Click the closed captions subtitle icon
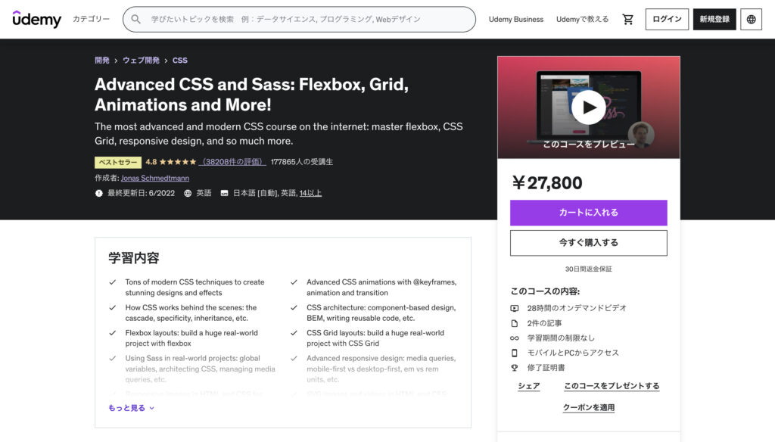Screen dimensions: 775x442 click(224, 193)
